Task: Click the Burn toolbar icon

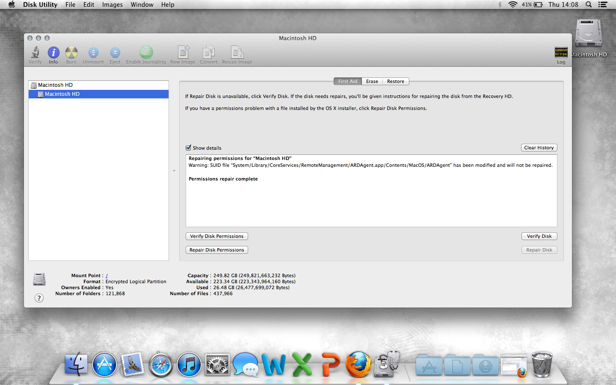Action: [71, 53]
